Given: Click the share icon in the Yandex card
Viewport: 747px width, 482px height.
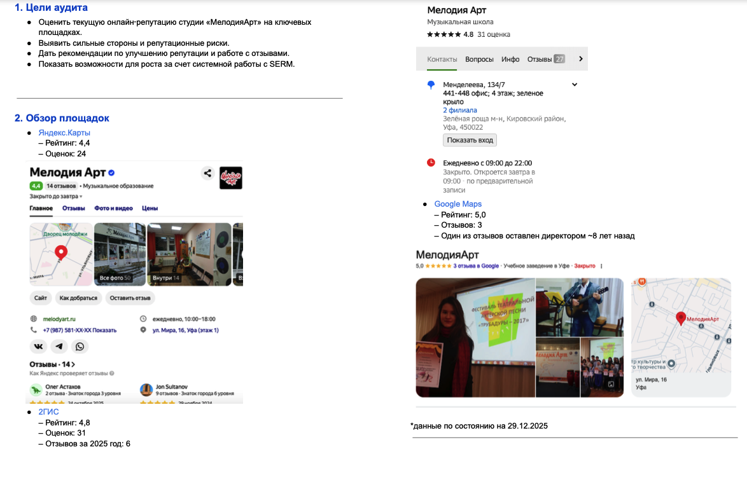Looking at the screenshot, I should point(207,174).
